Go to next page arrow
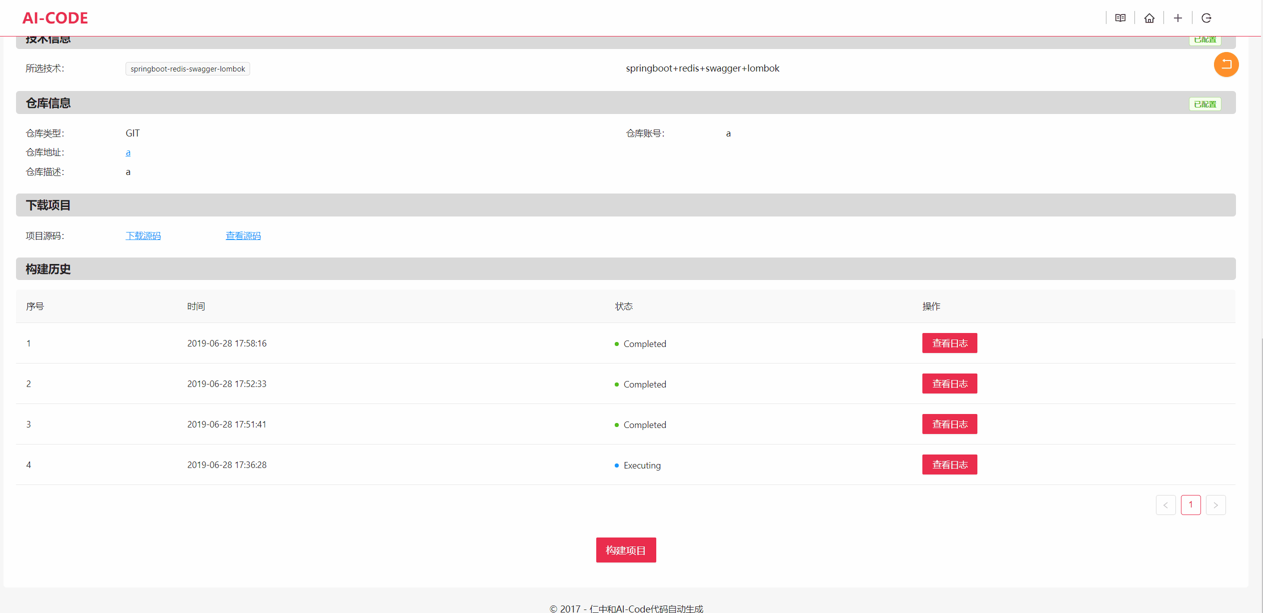 point(1215,505)
